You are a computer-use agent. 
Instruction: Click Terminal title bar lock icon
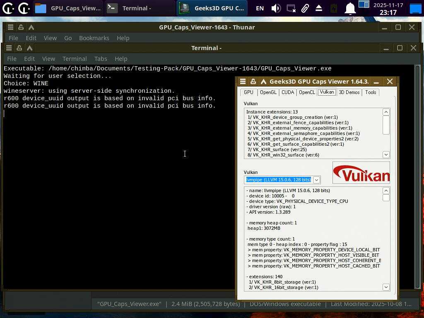point(19,48)
